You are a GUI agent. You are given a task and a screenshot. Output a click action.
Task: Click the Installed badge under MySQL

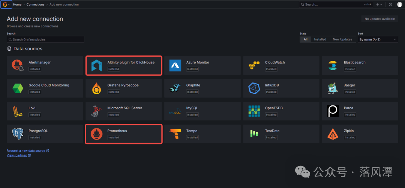(192, 114)
